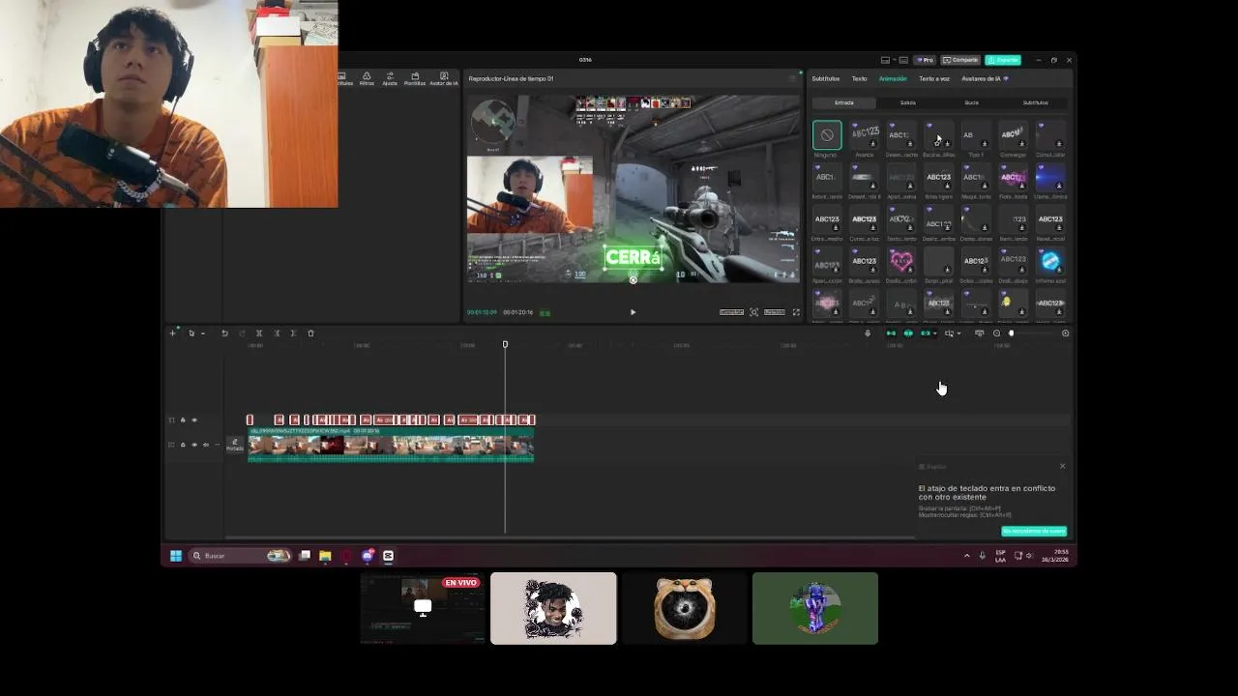Click the Relación aspect ratio button
This screenshot has height=696, width=1238.
[774, 312]
